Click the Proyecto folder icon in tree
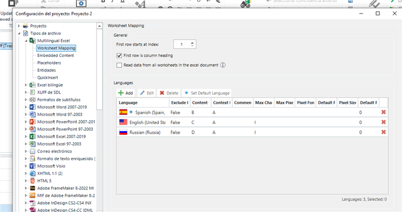Screen dimensions: 402x212 click(x=25, y=26)
